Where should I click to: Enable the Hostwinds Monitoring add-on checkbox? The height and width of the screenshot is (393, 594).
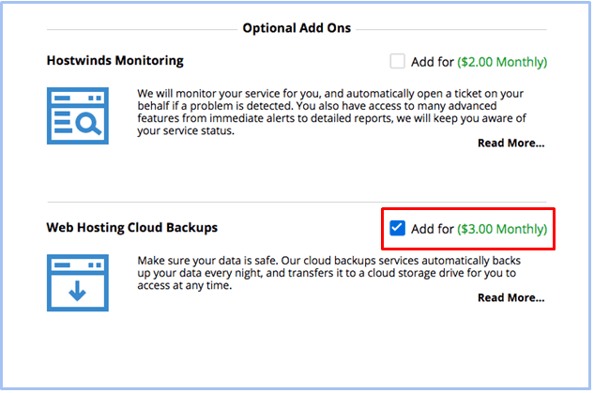coord(397,61)
